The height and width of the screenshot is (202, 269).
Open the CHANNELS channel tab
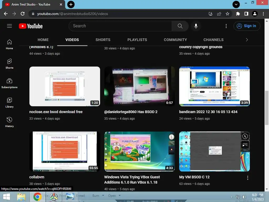click(213, 40)
